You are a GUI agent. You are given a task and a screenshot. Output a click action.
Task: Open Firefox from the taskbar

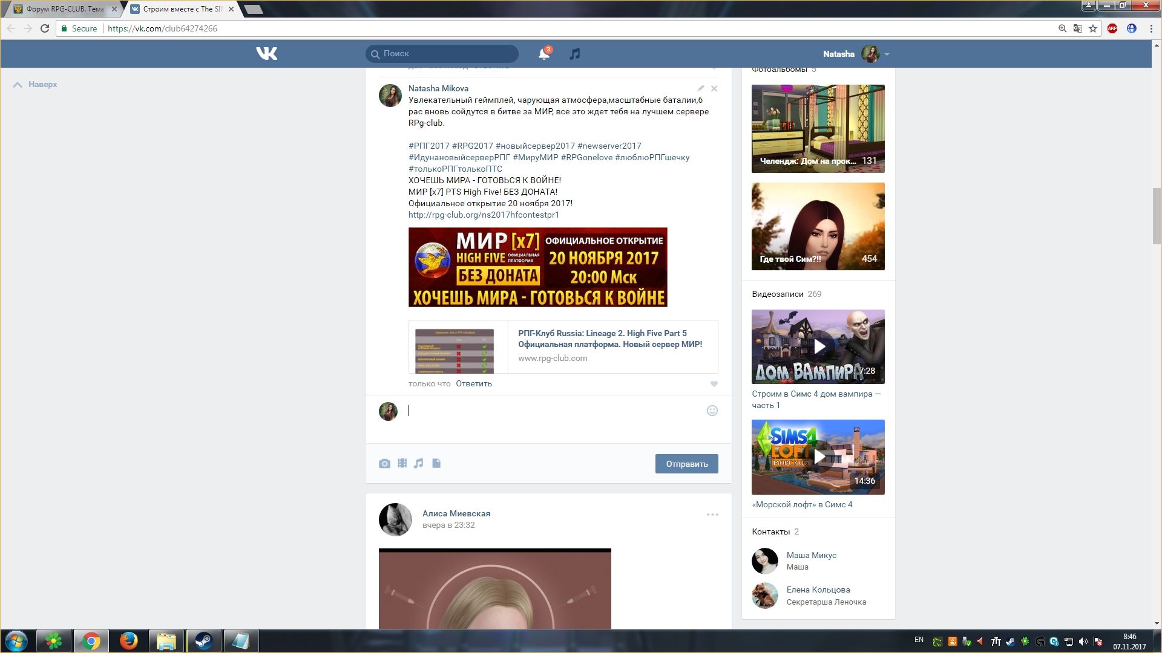[x=128, y=641]
